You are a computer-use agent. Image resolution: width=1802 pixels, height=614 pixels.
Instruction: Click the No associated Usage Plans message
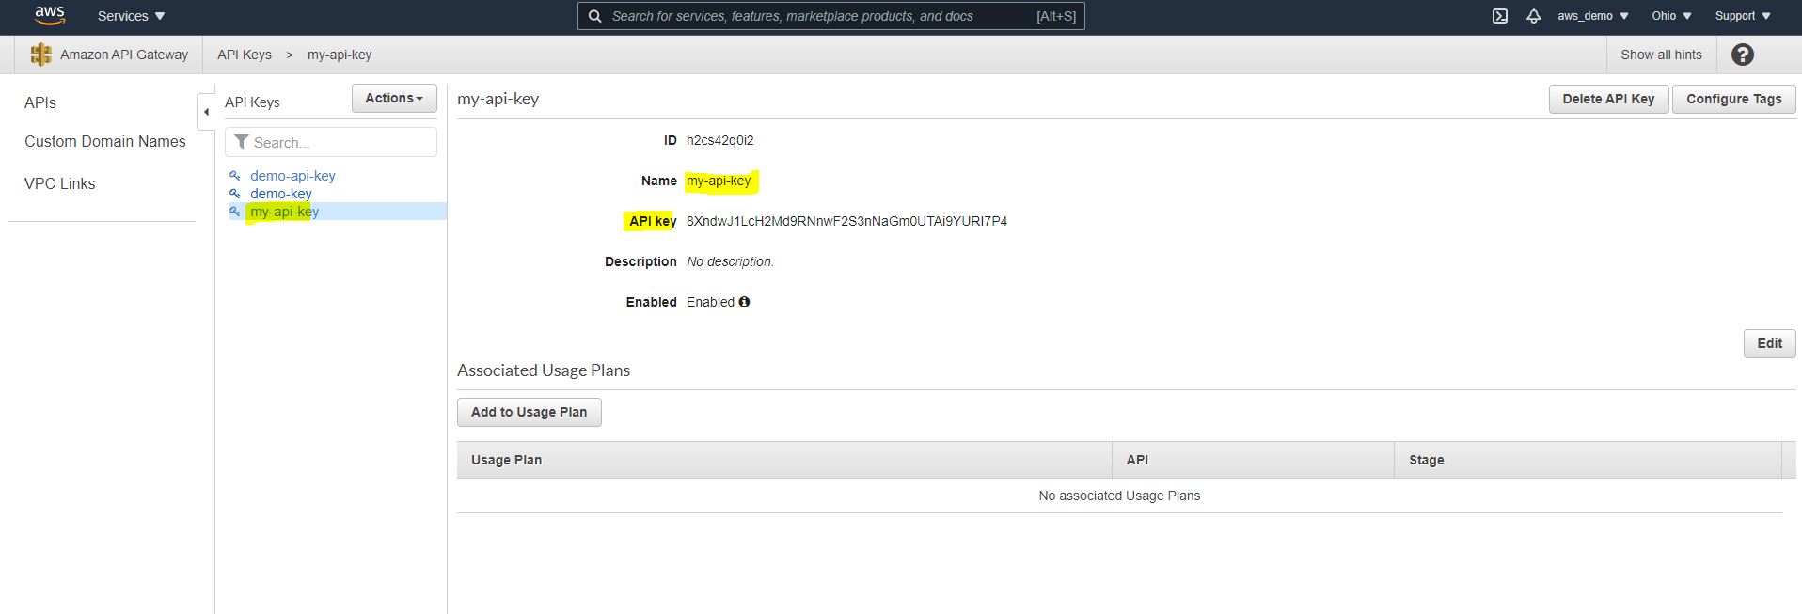[x=1119, y=496]
